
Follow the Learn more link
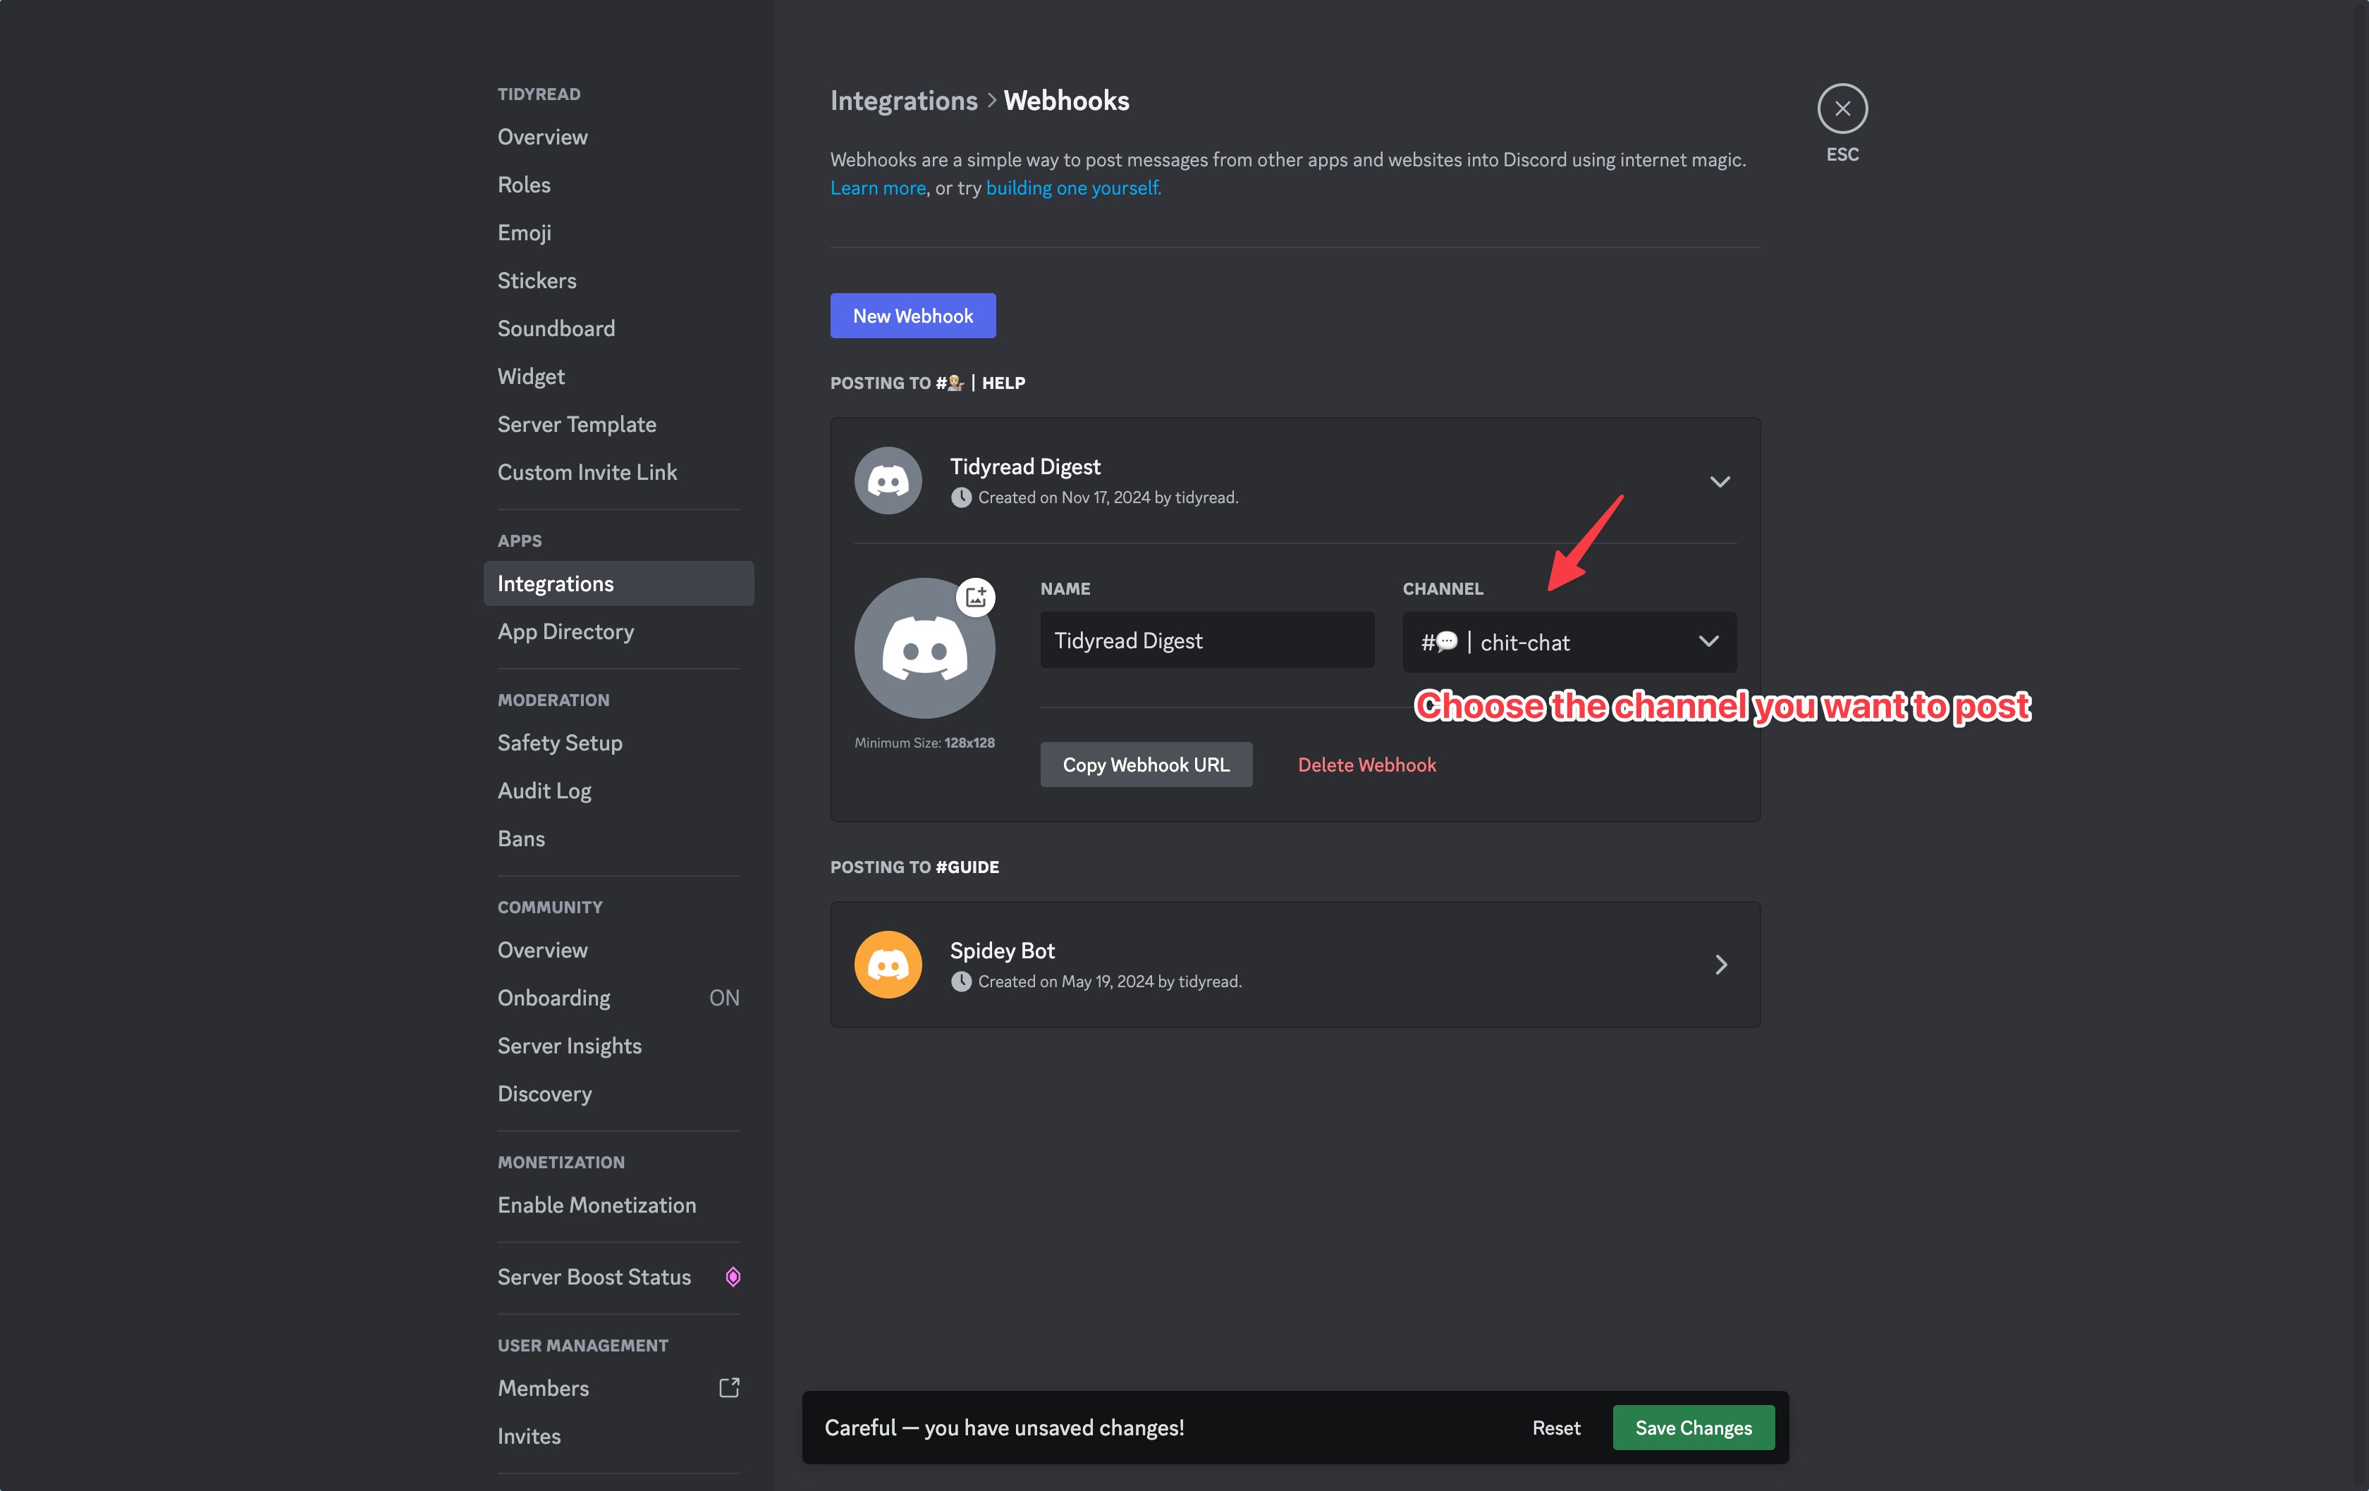coord(878,188)
